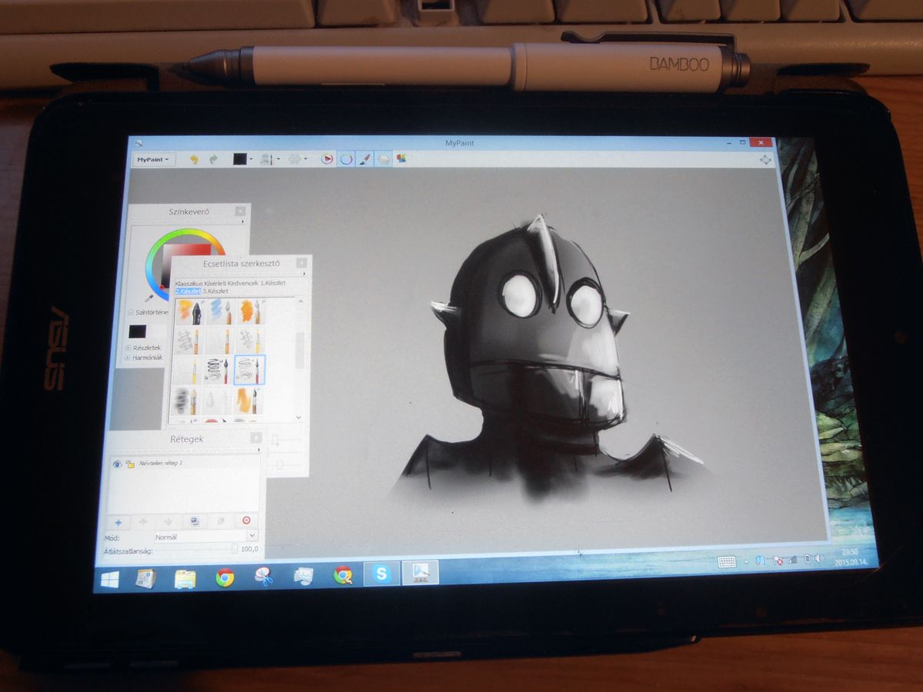Select the dark gray smudge round brush

187,400
